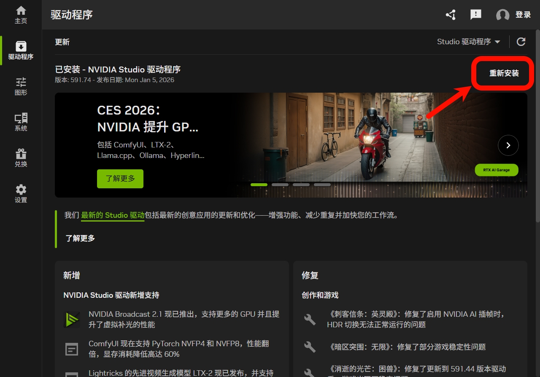The width and height of the screenshot is (540, 377).
Task: Open the 兑换 redeem gift icon
Action: pyautogui.click(x=21, y=158)
